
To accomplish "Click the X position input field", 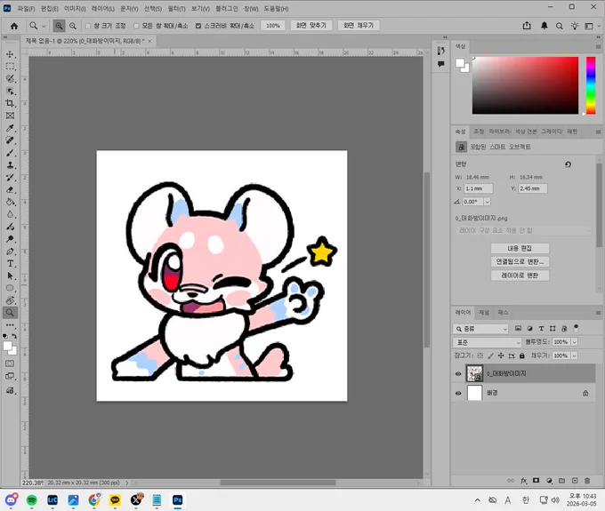I will [x=478, y=188].
